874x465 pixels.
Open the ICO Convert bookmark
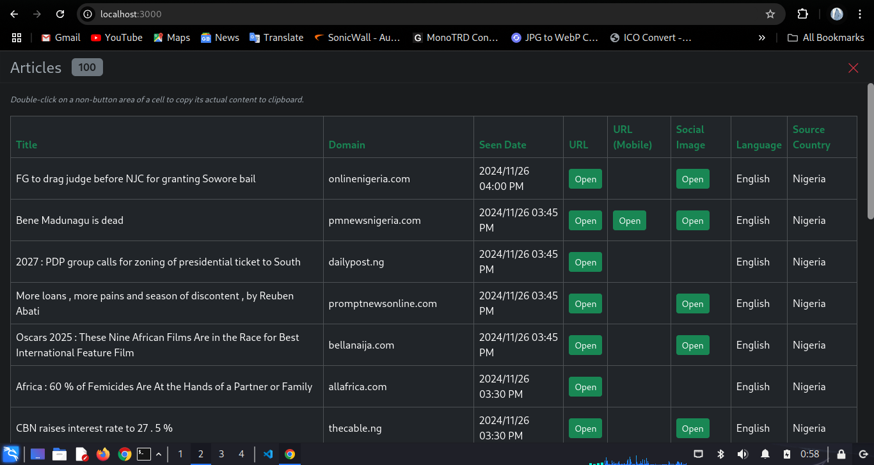point(651,38)
